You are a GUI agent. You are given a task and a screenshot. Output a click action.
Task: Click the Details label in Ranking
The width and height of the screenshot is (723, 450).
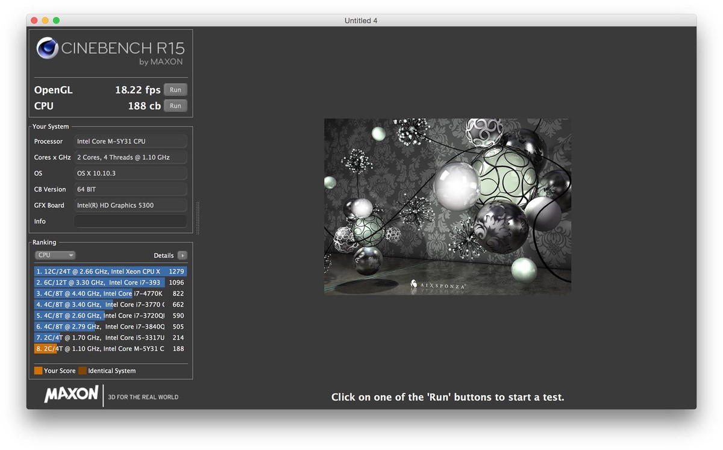click(164, 255)
